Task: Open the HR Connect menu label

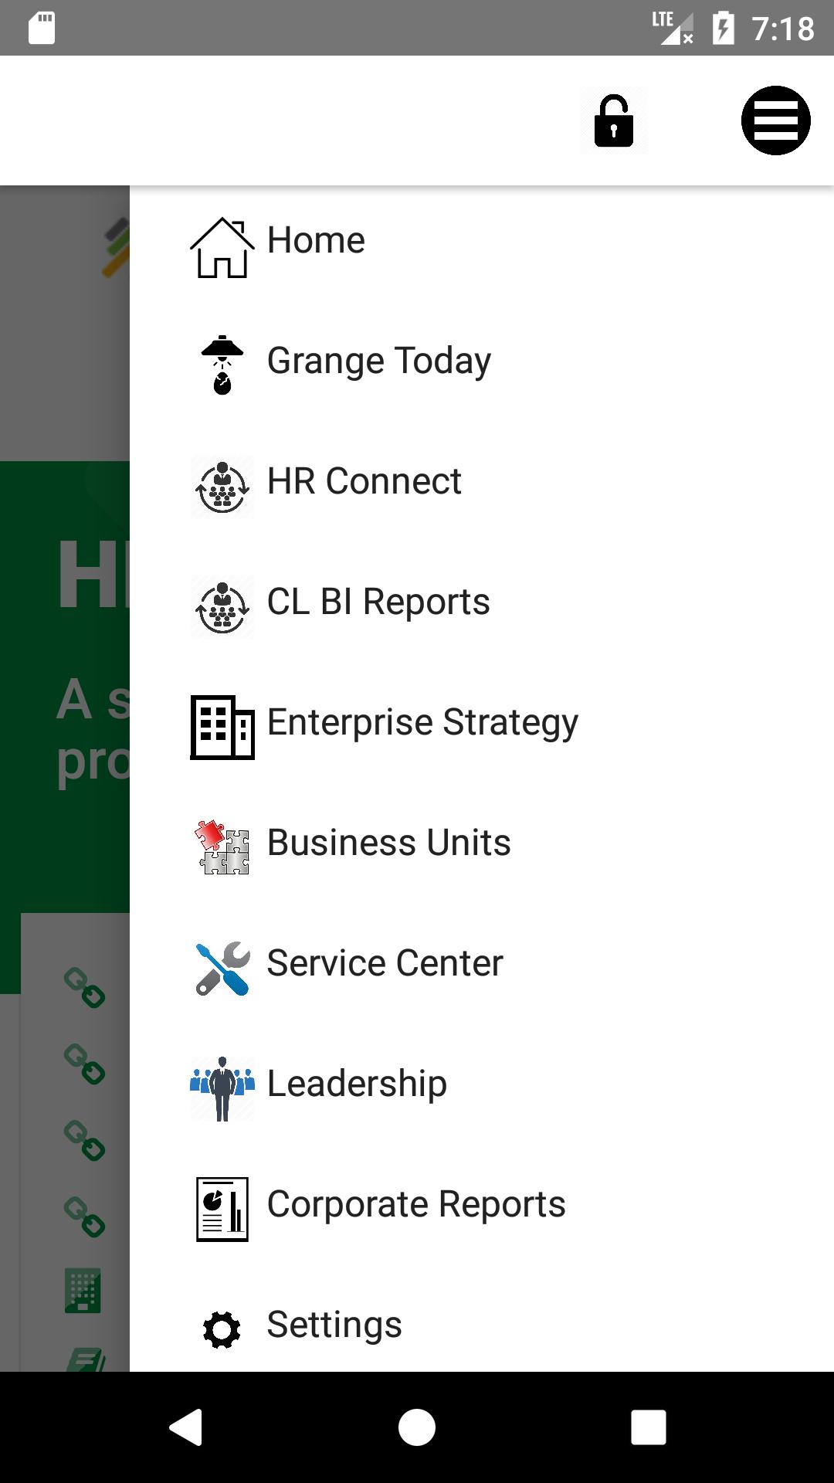Action: pos(364,481)
